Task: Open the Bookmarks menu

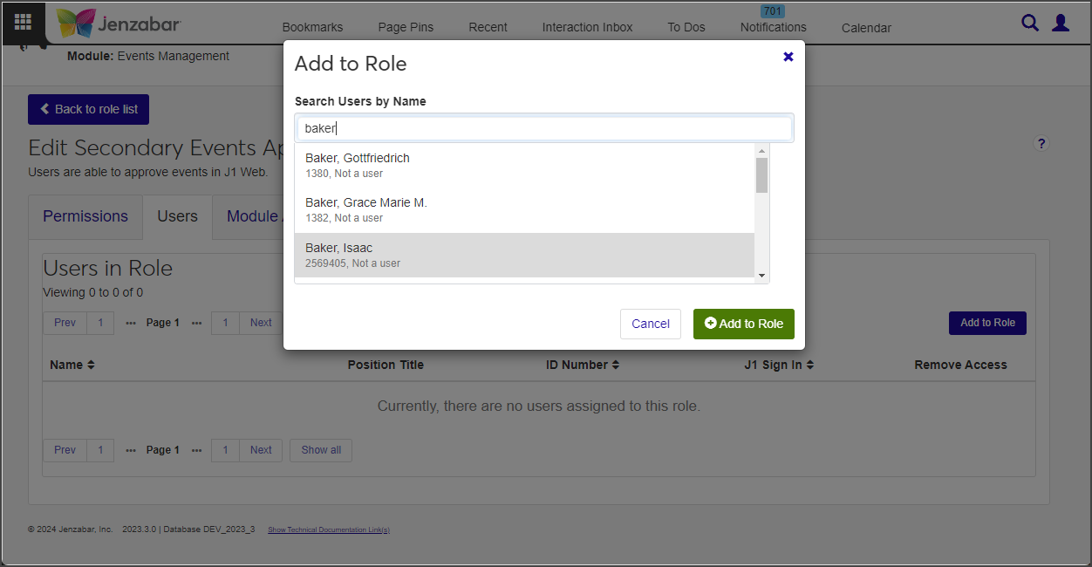Action: tap(312, 27)
